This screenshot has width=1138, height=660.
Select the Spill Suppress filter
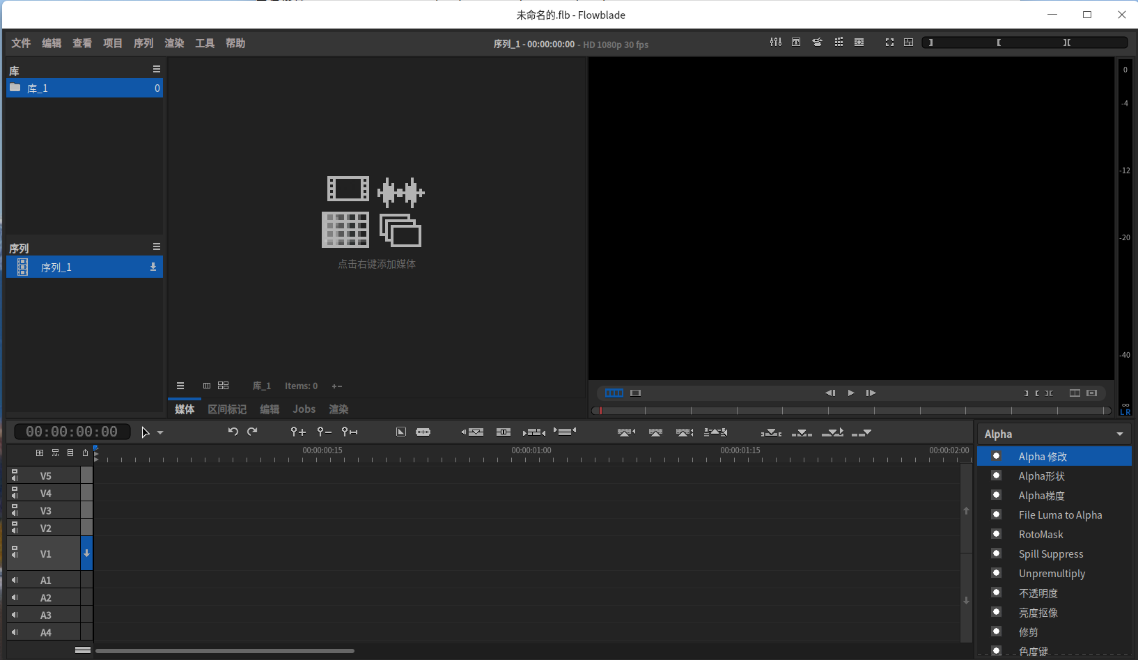1054,553
